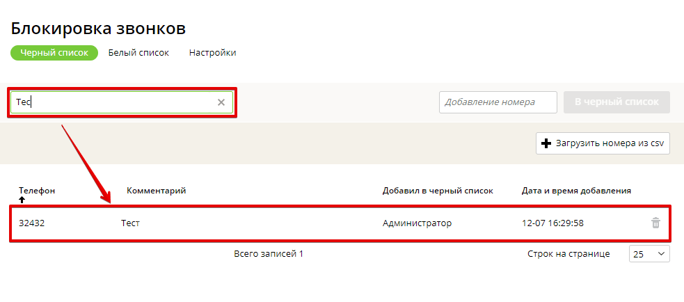The image size is (684, 302).
Task: Click the sort arrow under Телефон
Action: click(22, 200)
